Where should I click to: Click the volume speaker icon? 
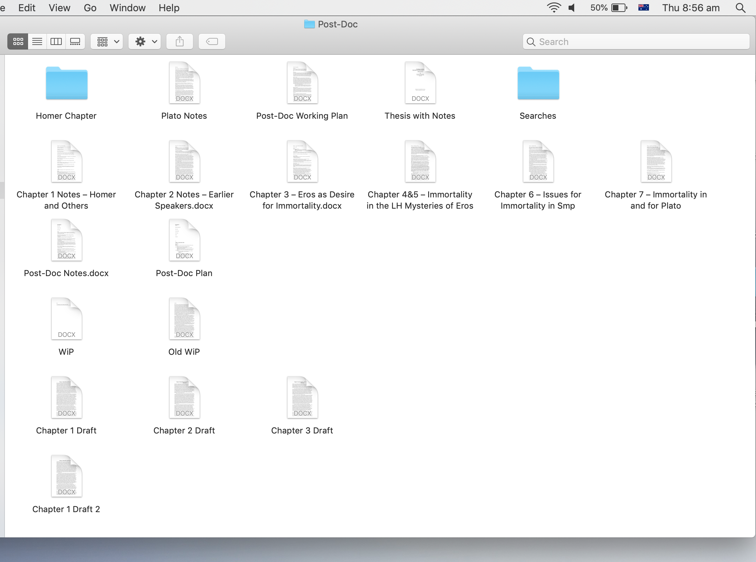(x=572, y=8)
